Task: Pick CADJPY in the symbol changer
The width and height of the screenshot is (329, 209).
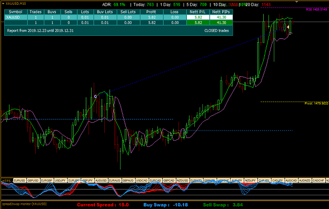Action: point(278,181)
